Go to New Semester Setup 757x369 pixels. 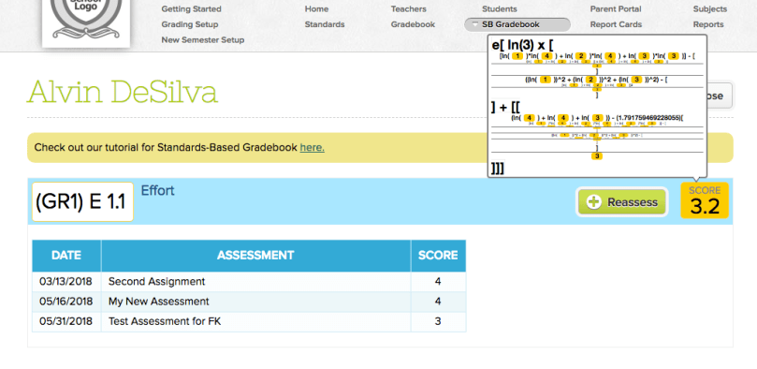pos(203,40)
